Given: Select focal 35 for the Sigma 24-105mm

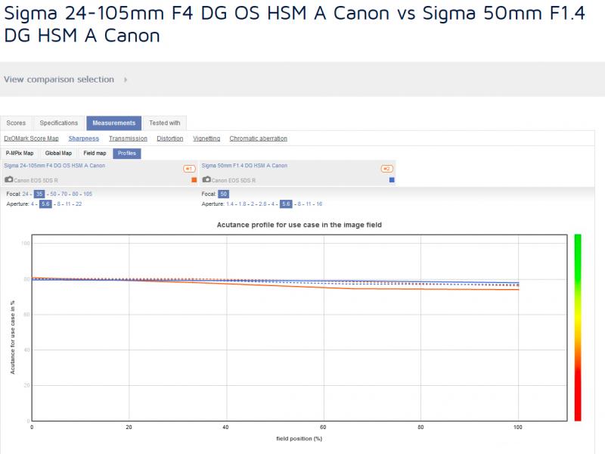Looking at the screenshot, I should point(39,194).
